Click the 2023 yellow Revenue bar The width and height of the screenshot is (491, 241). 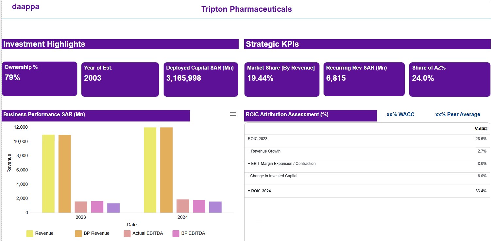pyautogui.click(x=48, y=174)
